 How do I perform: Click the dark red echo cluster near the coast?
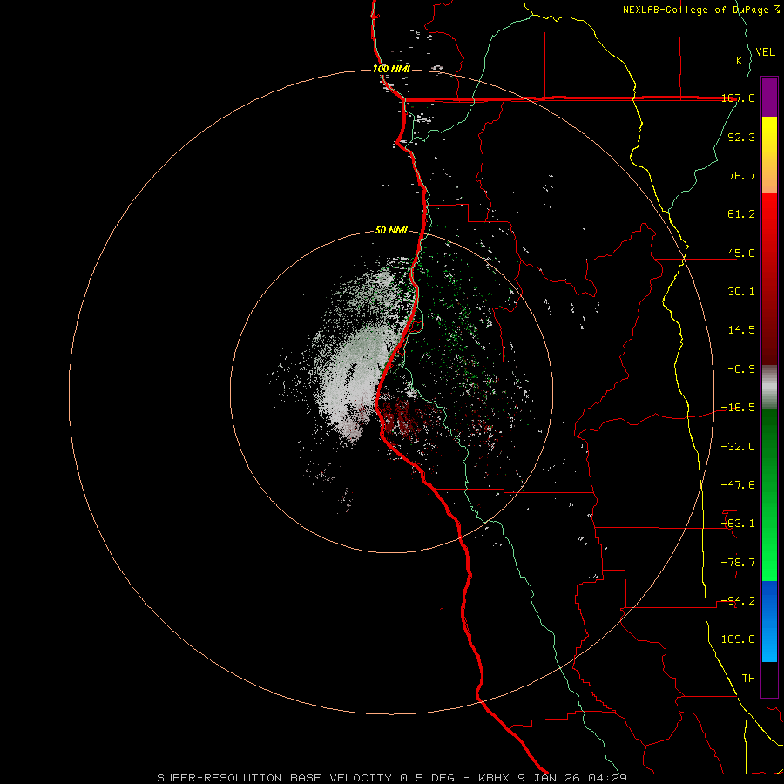pyautogui.click(x=400, y=417)
